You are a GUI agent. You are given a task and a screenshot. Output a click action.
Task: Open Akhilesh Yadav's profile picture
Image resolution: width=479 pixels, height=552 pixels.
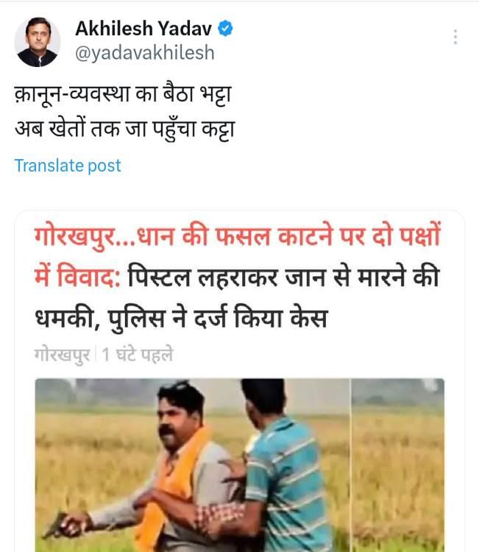pyautogui.click(x=38, y=42)
